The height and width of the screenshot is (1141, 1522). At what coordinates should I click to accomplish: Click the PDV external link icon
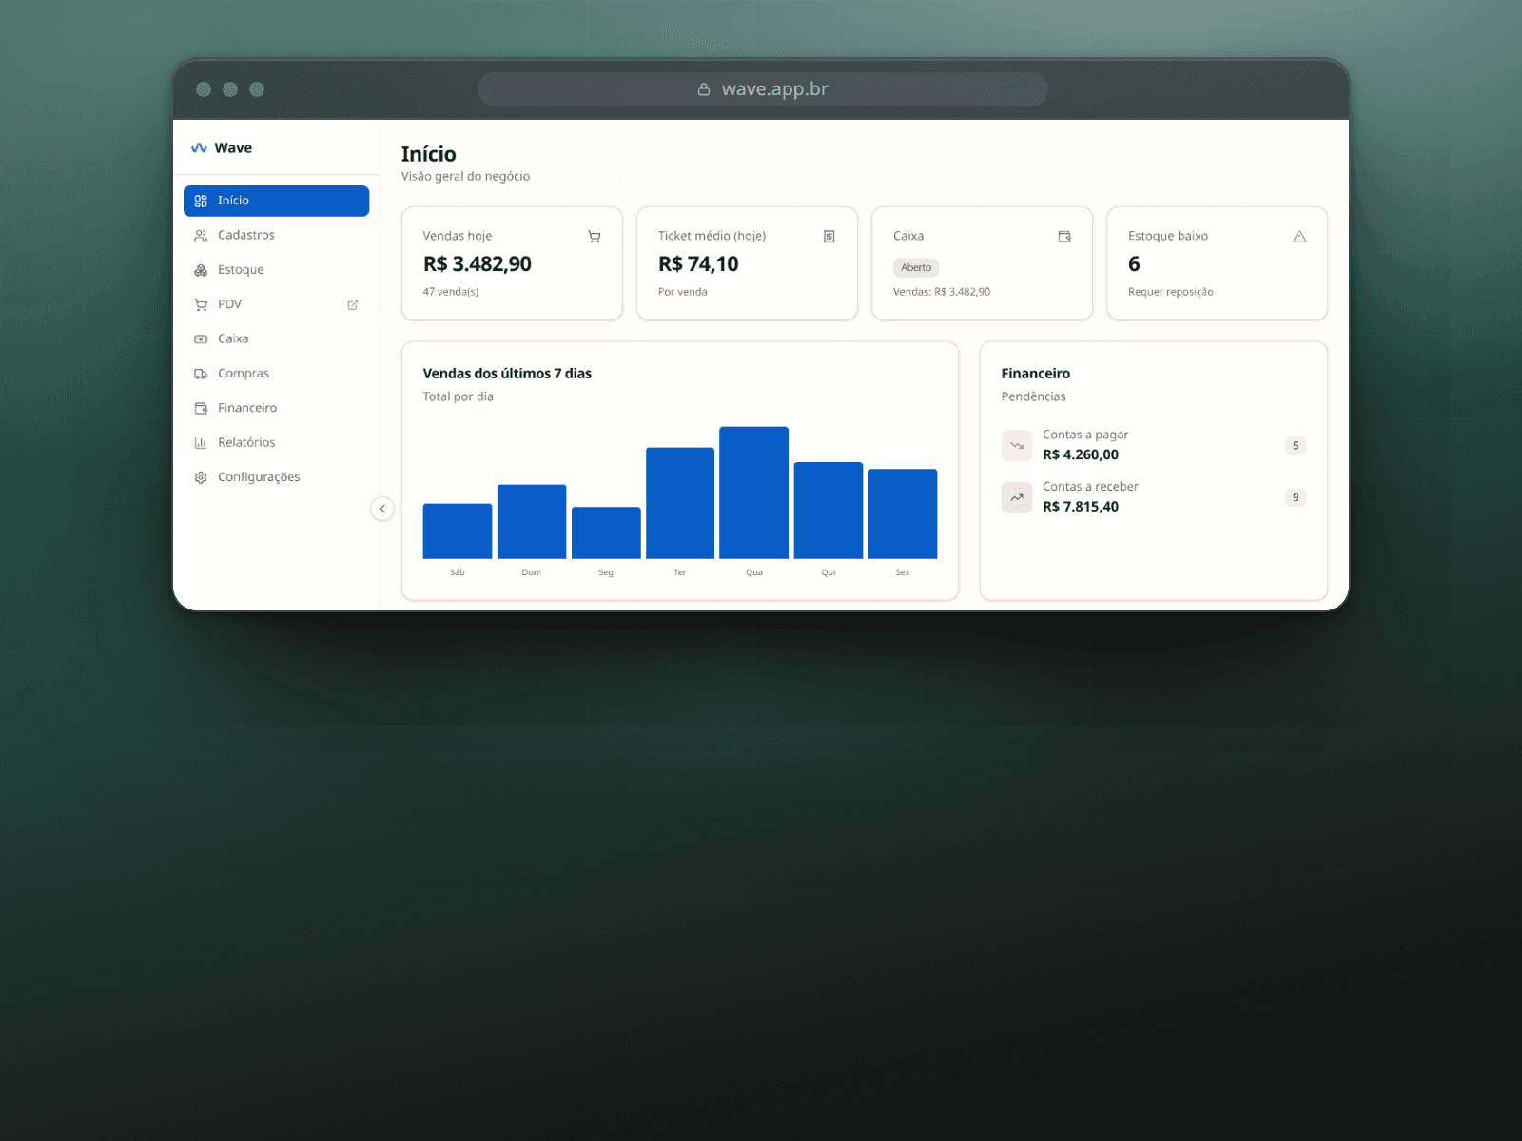[353, 304]
